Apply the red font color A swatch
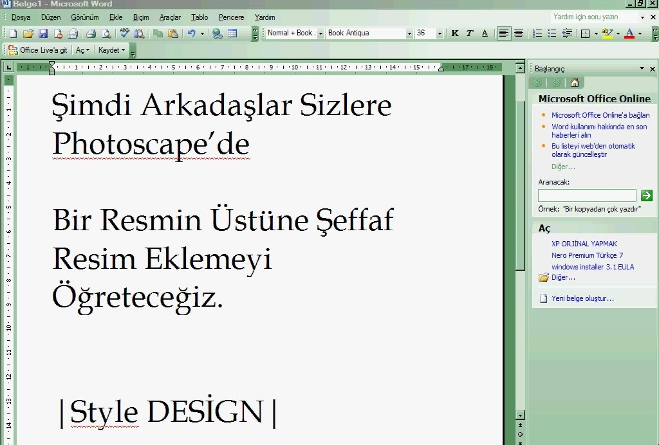Screen dimensions: 659x445 click(629, 33)
